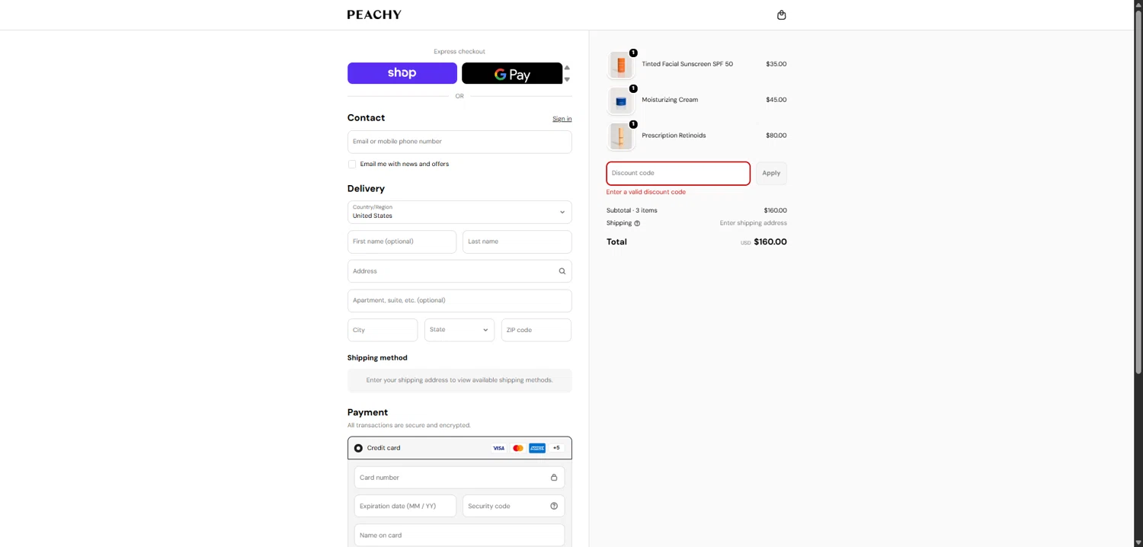Pay with Shop Pay button

tap(402, 73)
